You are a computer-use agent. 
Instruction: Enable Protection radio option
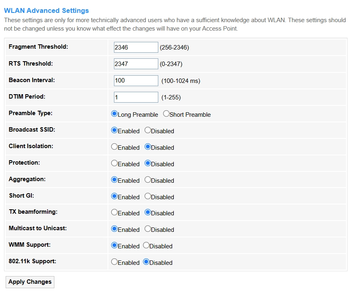click(x=114, y=163)
